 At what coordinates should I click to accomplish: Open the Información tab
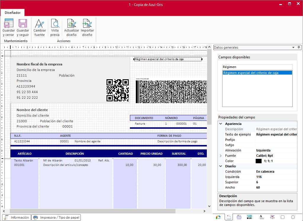[17, 217]
